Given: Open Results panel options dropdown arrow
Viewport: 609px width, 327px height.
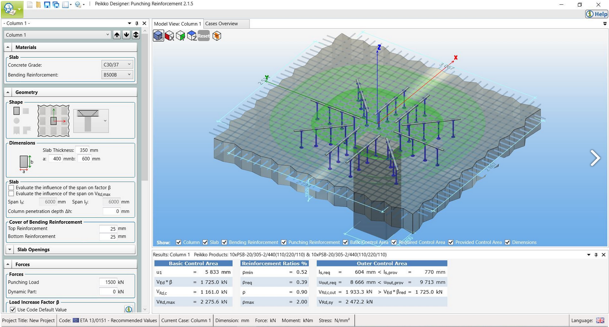Looking at the screenshot, I should tap(589, 255).
